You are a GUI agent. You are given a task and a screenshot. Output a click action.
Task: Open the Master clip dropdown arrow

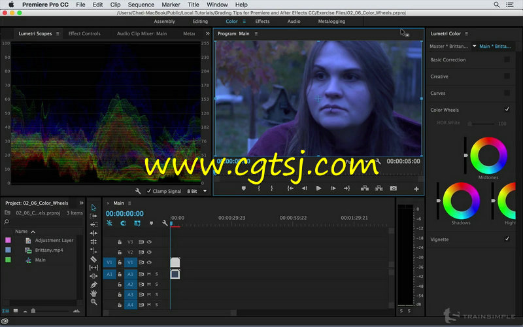coord(474,46)
